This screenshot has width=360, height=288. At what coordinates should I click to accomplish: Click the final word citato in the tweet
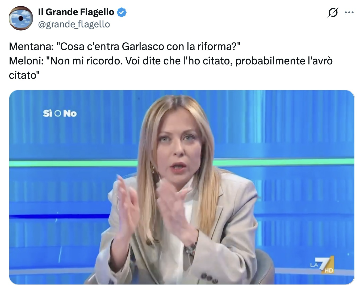[23, 75]
